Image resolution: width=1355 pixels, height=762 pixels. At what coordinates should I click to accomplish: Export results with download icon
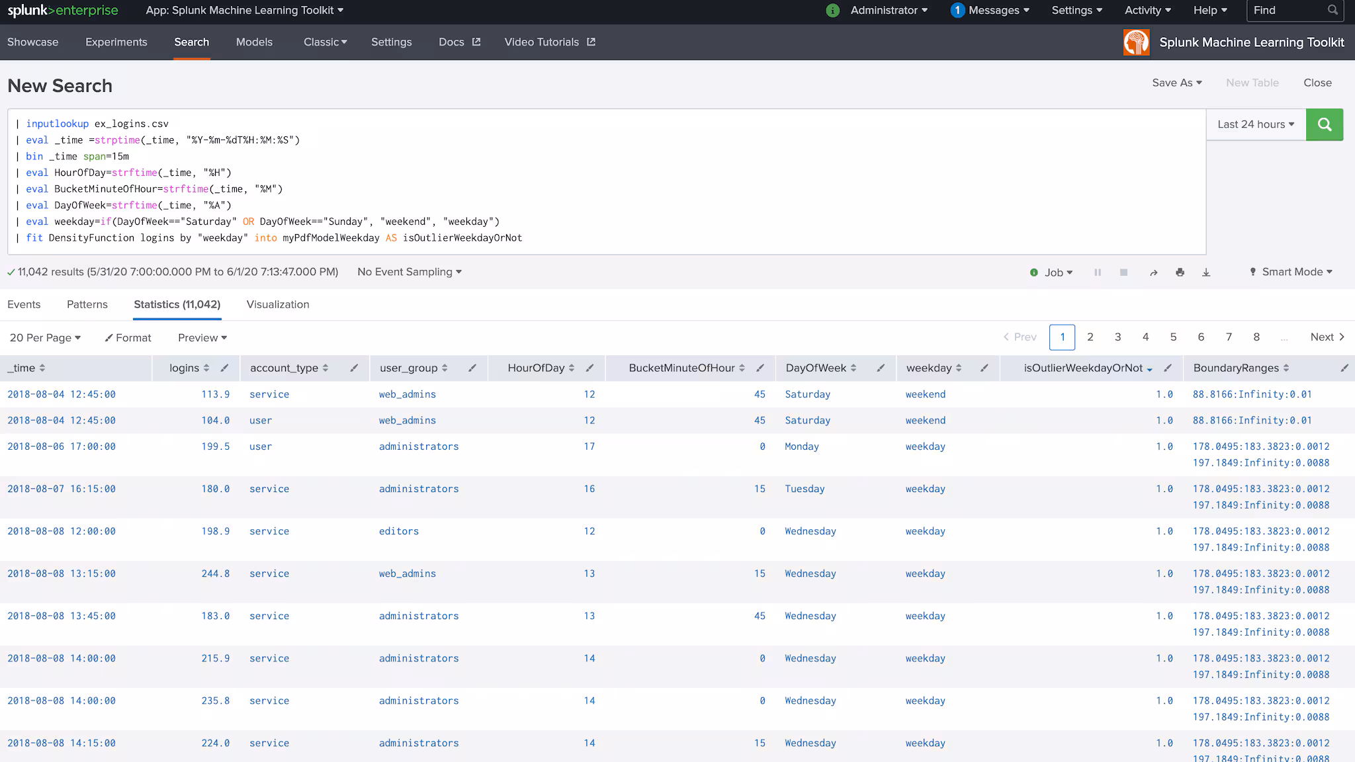tap(1206, 273)
